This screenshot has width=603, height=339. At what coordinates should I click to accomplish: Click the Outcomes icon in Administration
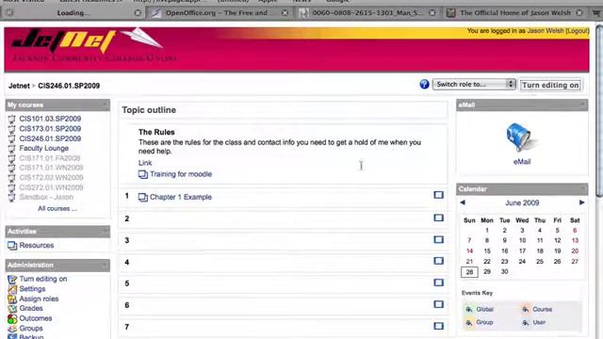coord(12,318)
